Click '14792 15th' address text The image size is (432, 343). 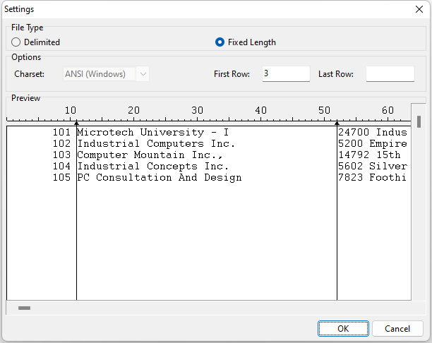pyautogui.click(x=369, y=155)
